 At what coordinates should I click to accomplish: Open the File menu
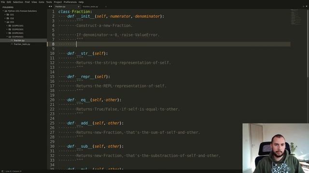[x=3, y=2]
